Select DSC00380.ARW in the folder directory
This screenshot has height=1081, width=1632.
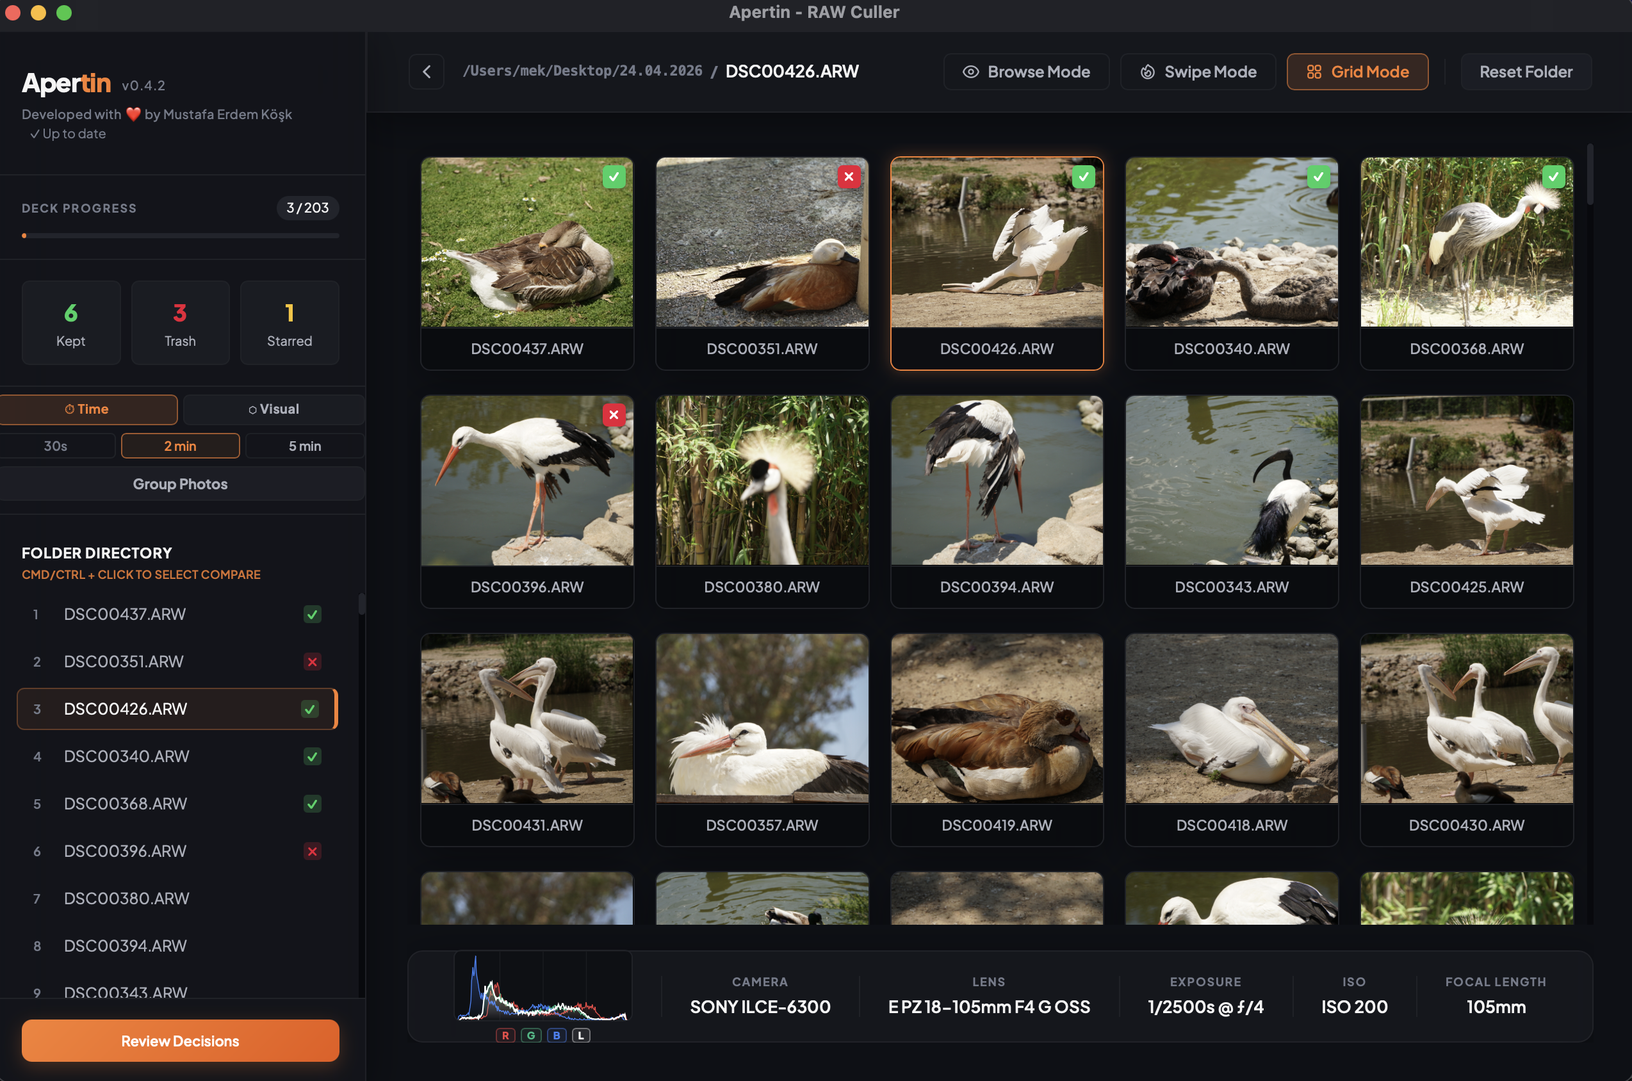pos(177,899)
